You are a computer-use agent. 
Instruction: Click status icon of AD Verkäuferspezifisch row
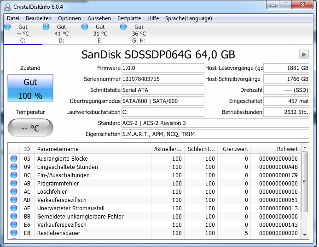tap(14, 200)
